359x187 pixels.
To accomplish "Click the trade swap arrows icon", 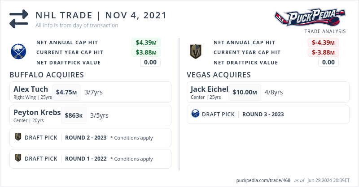I will tap(19, 19).
